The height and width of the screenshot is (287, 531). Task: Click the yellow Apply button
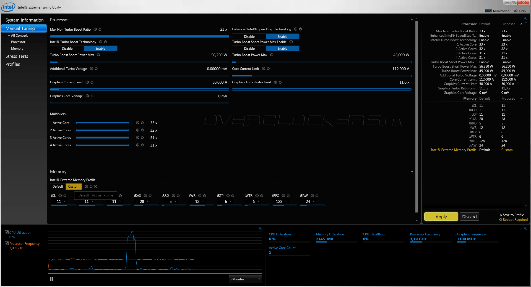coord(441,217)
